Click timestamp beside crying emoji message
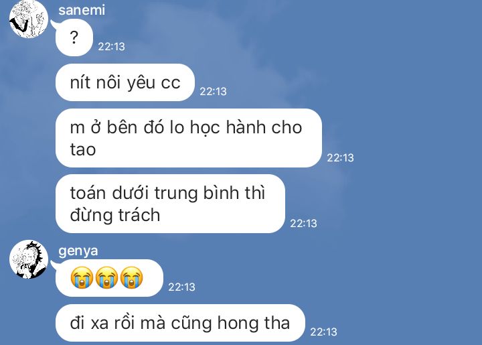Screen dimensions: 482x345 181,287
